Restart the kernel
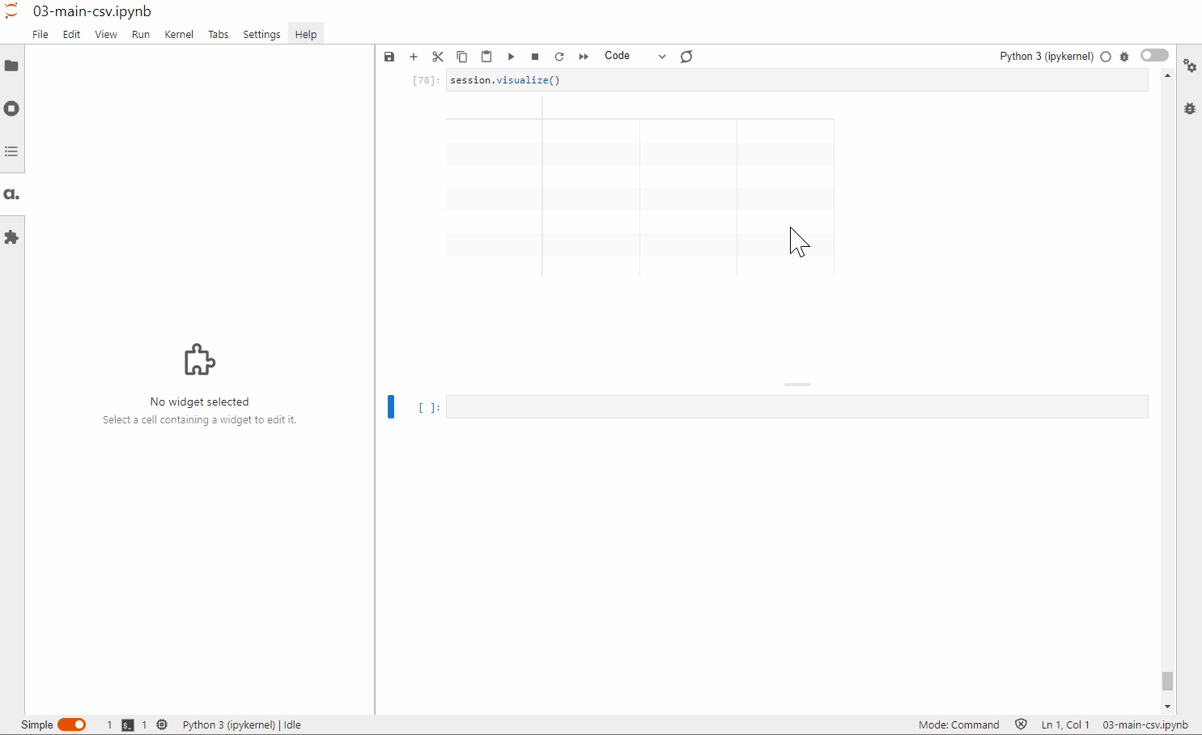 click(559, 57)
